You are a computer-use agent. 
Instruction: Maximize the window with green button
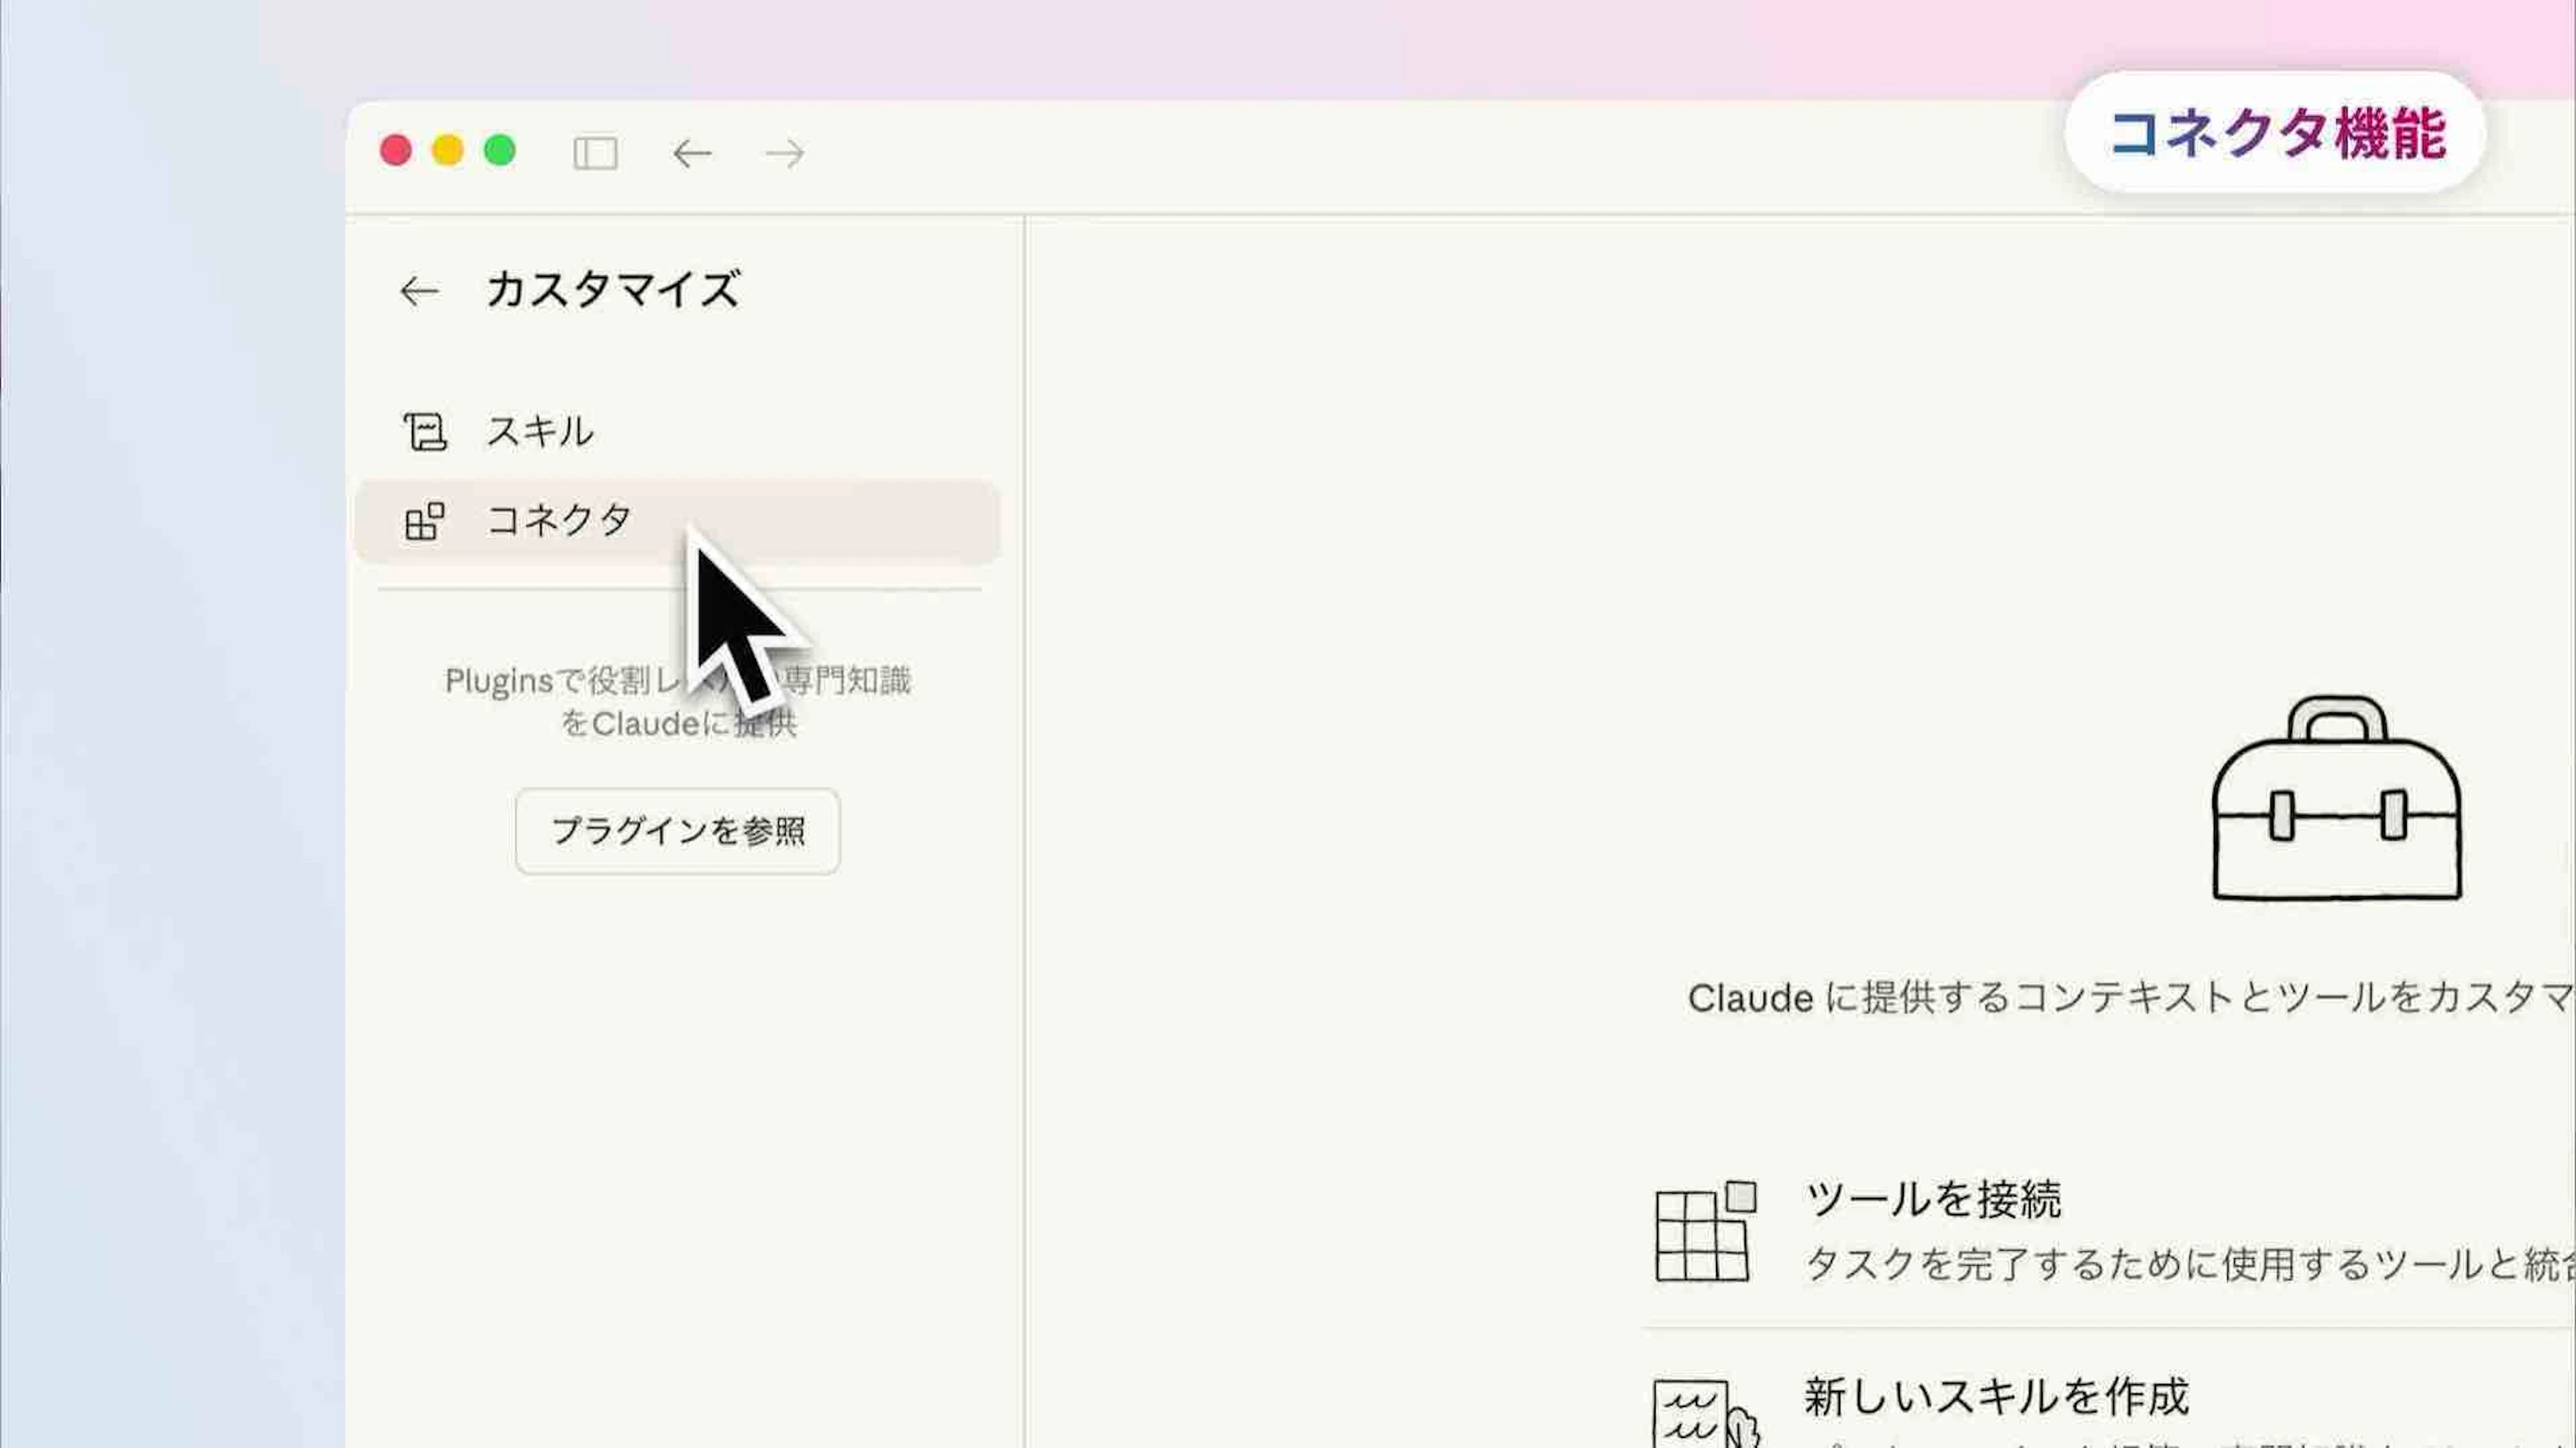point(499,151)
